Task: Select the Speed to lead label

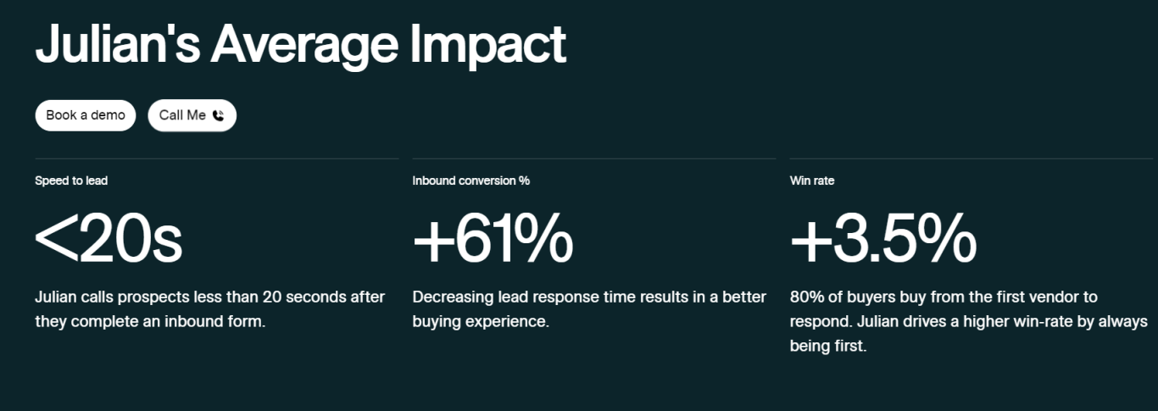Action: coord(71,181)
